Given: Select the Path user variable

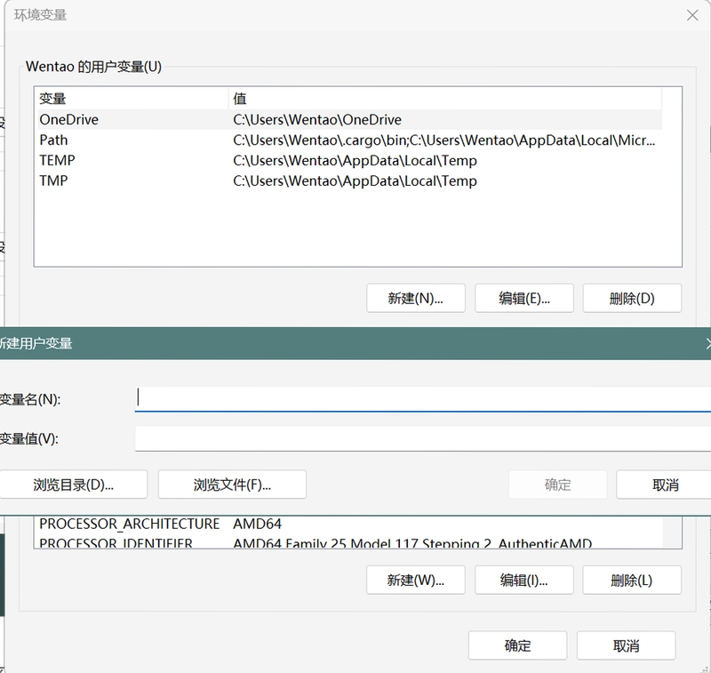Looking at the screenshot, I should tap(349, 140).
